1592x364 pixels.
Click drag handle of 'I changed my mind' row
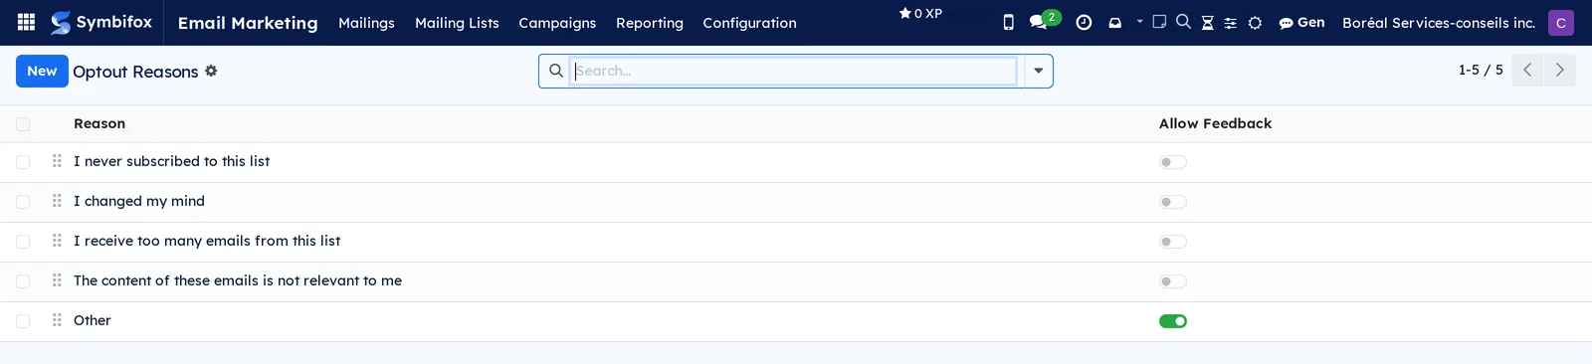tap(57, 201)
